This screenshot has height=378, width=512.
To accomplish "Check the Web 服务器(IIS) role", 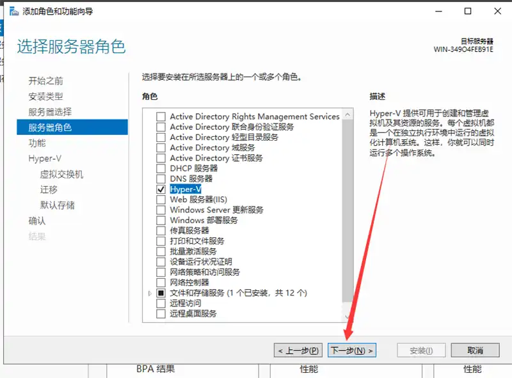I will [161, 200].
